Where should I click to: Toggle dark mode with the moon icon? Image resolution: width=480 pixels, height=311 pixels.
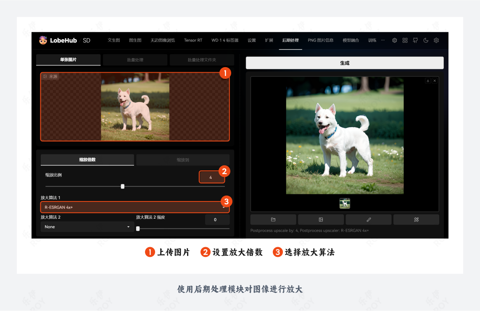(x=426, y=40)
